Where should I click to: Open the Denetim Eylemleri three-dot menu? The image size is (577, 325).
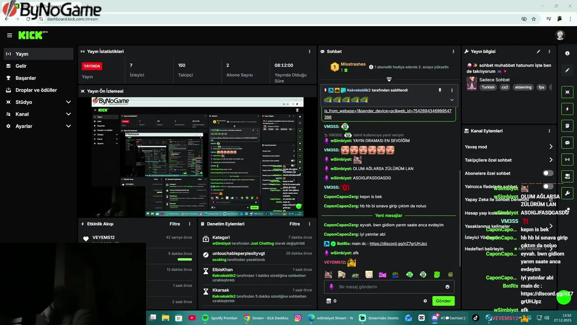point(309,224)
